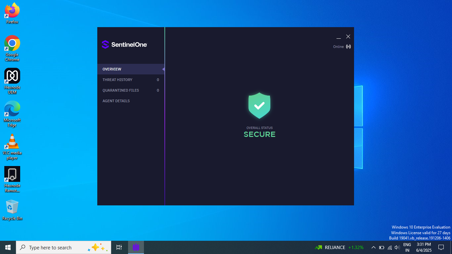
Task: Show hidden system tray icons
Action: pyautogui.click(x=373, y=247)
